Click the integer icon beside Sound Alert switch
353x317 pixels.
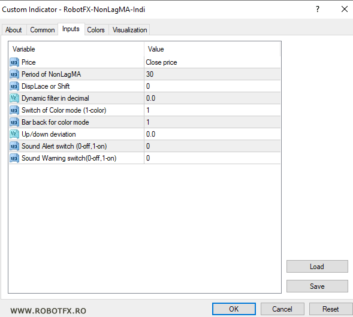point(14,146)
